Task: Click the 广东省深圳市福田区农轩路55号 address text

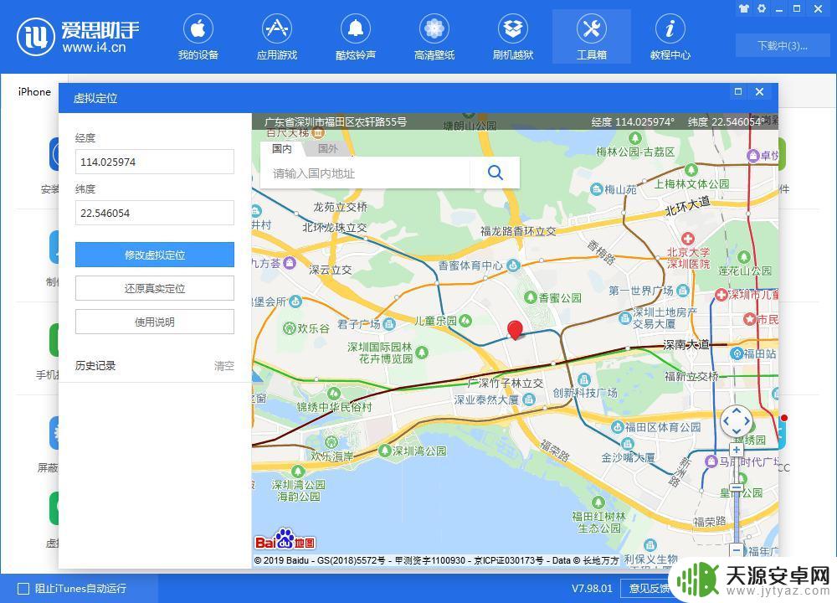Action: pyautogui.click(x=336, y=121)
